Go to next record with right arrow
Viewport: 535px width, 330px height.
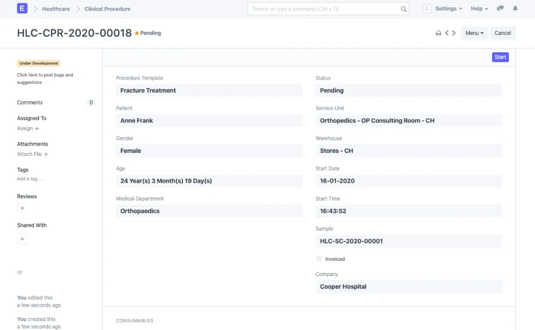pyautogui.click(x=454, y=32)
